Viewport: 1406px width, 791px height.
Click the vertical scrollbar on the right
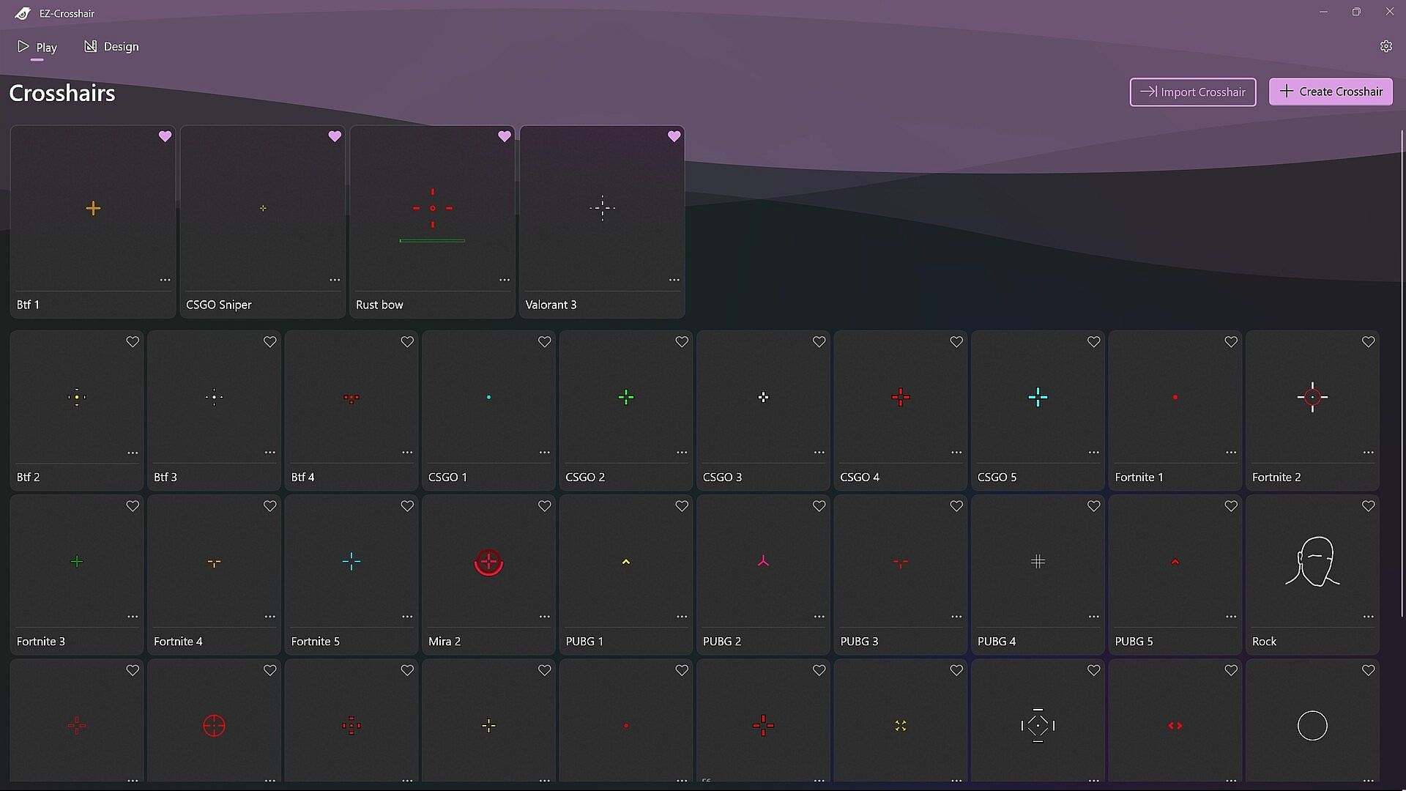[1402, 366]
